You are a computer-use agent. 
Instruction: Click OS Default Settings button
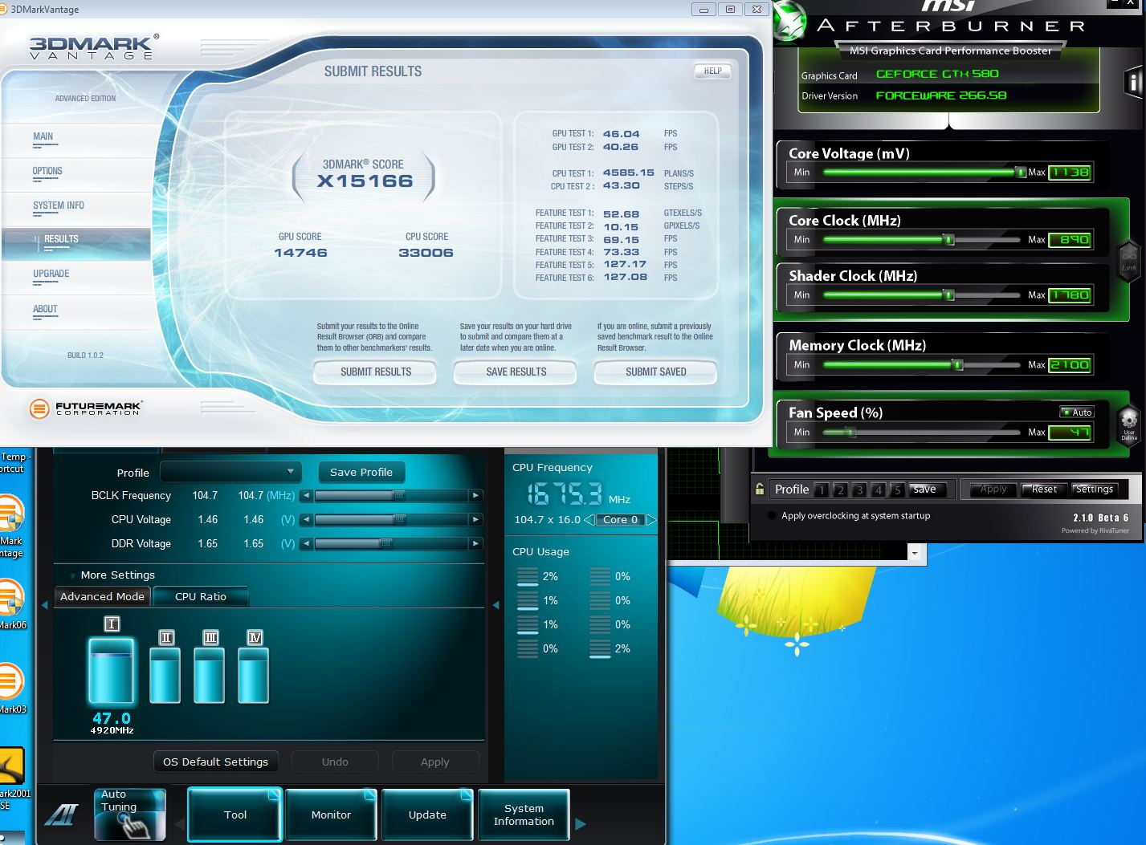(x=215, y=762)
